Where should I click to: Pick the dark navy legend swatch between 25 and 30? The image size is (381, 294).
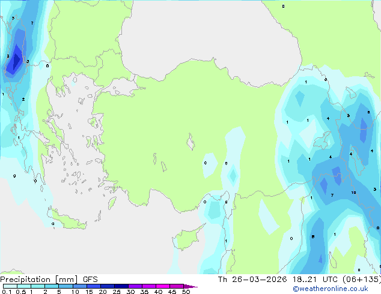(121, 286)
